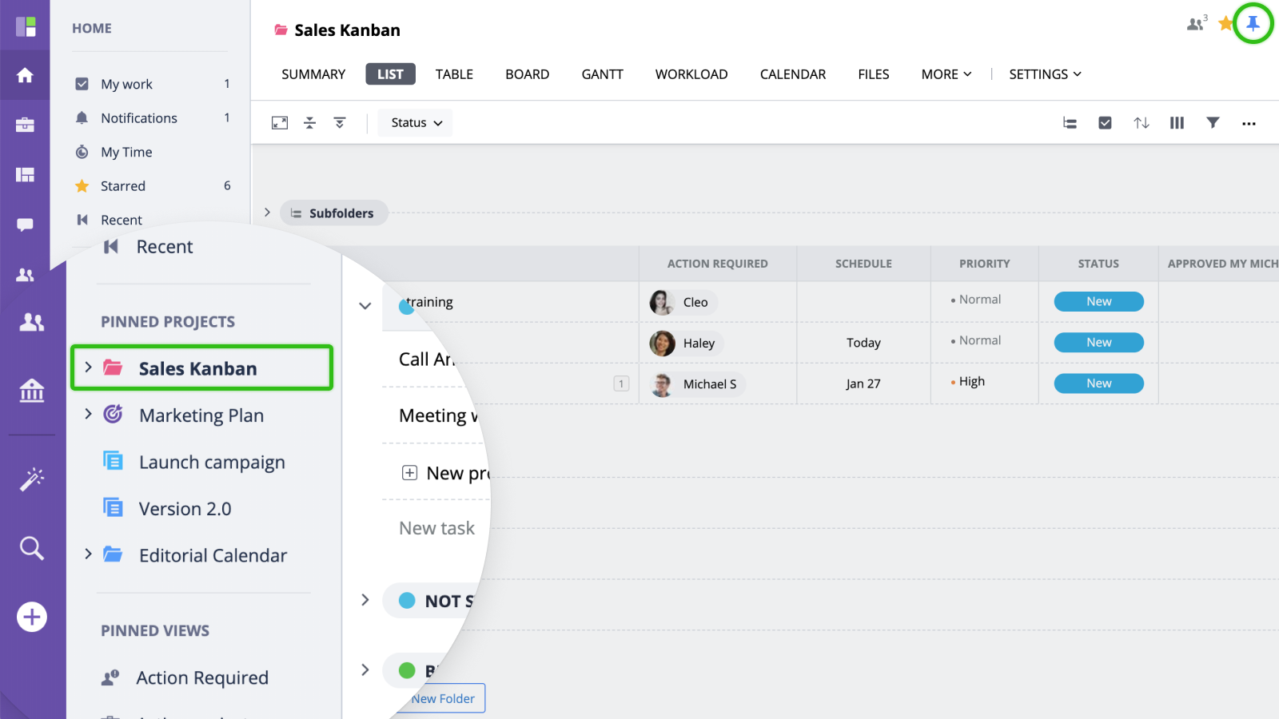Open search from the left sidebar
This screenshot has width=1279, height=719.
(x=32, y=548)
